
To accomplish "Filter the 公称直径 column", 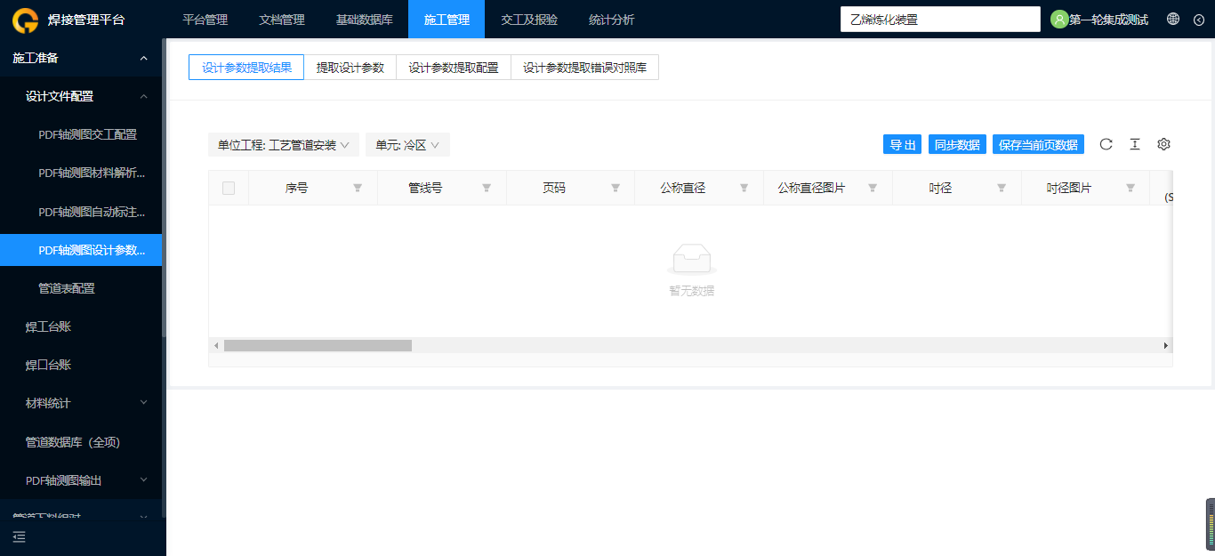I will 744,188.
